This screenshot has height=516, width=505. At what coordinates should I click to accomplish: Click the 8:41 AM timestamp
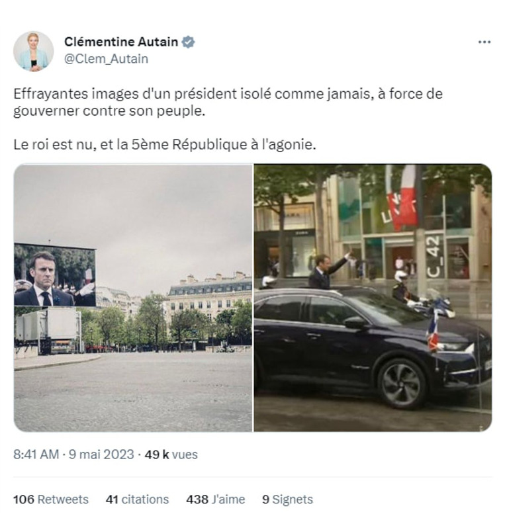(x=36, y=454)
